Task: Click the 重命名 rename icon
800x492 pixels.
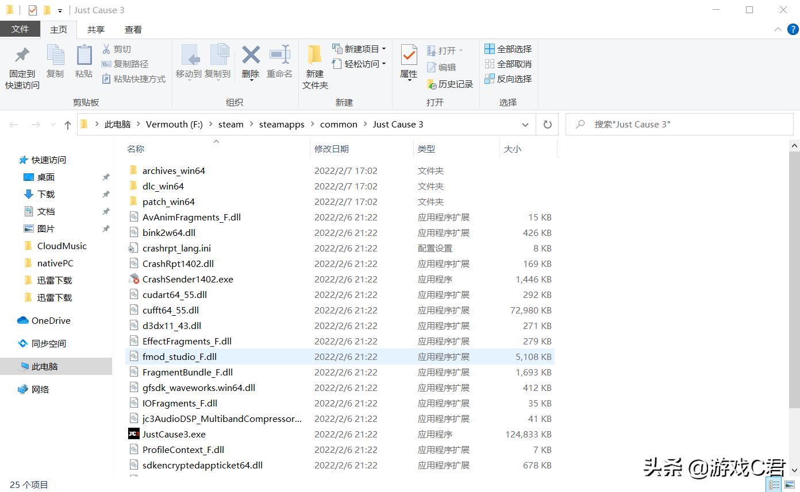Action: coord(280,55)
